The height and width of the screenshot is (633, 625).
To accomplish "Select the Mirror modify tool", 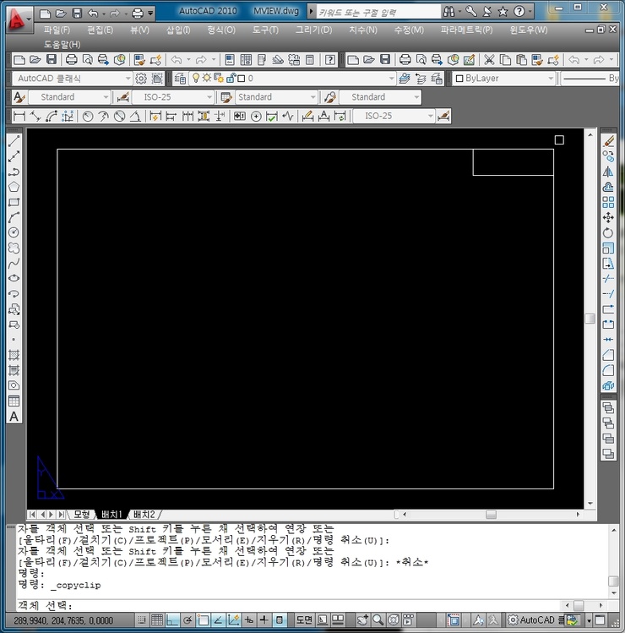I will point(608,172).
